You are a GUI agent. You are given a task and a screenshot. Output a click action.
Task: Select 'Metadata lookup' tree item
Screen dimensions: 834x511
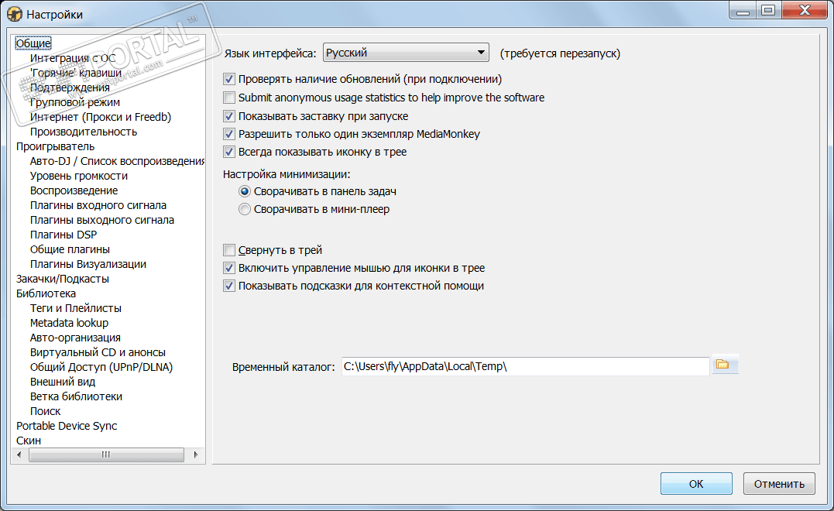pos(69,323)
